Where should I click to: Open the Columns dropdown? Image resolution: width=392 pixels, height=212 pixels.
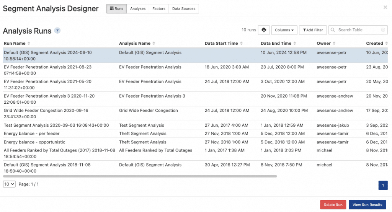[x=284, y=30]
